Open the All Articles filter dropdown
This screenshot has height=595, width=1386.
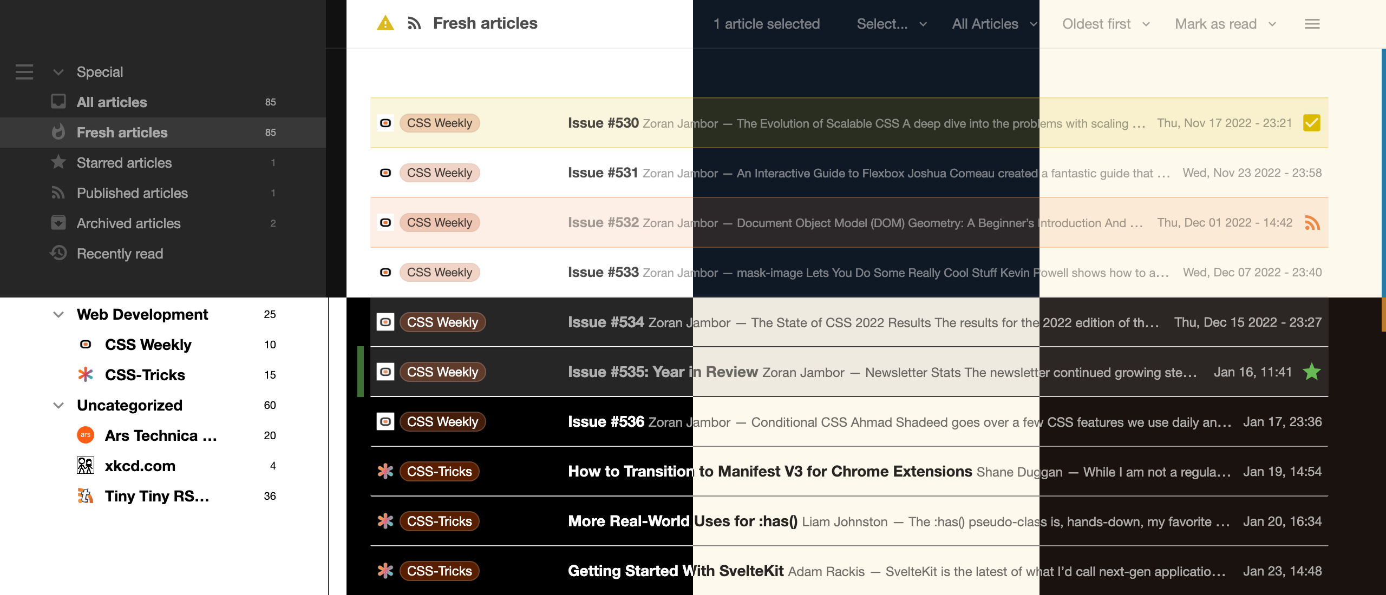point(995,24)
